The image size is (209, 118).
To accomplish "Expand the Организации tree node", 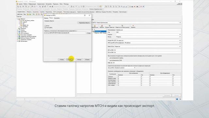I will (x=17, y=41).
